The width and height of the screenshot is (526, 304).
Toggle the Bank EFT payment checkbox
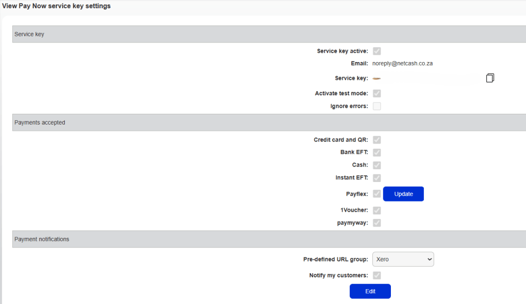click(377, 152)
